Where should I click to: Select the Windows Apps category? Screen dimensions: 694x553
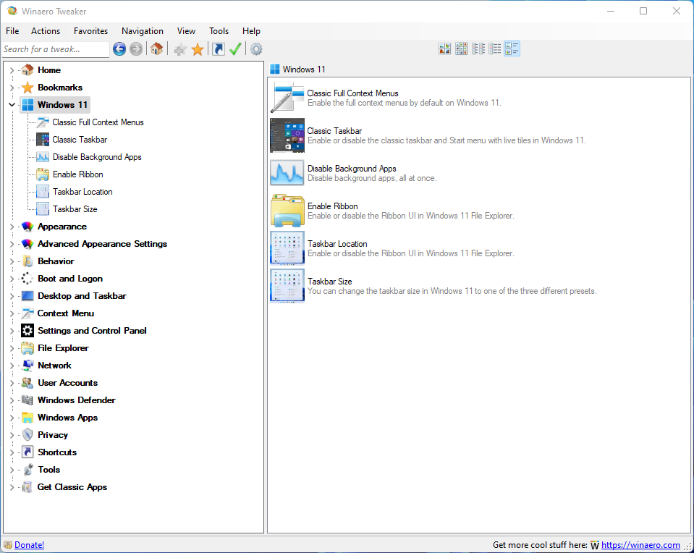pos(68,418)
